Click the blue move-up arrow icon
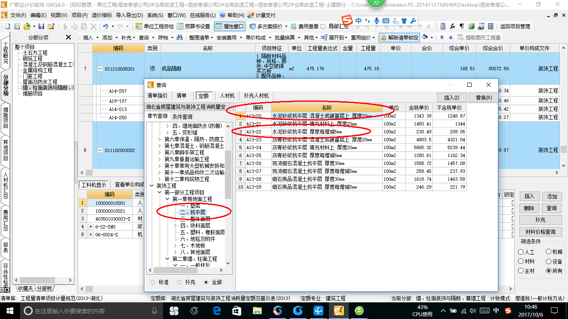 coord(442,37)
